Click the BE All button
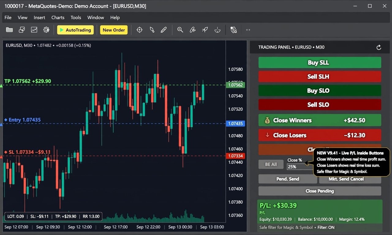The height and width of the screenshot is (235, 392). click(x=271, y=164)
